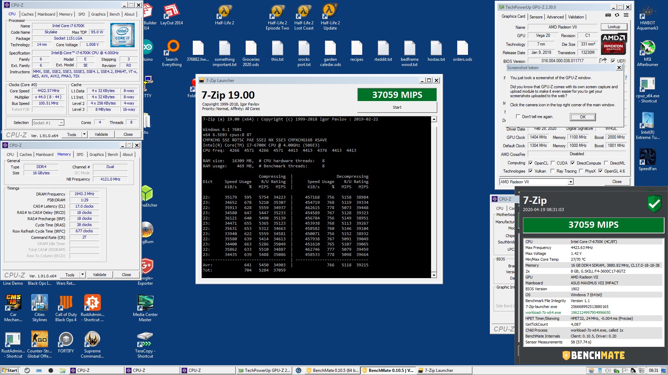Click GPU-Z screenshot camera icon
Image resolution: width=668 pixels, height=375 pixels.
tap(608, 16)
